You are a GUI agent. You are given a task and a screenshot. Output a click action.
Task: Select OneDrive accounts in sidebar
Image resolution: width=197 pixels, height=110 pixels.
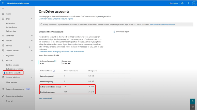coord(13,73)
